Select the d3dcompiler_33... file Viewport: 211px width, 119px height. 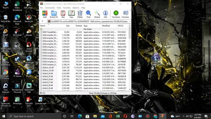coord(83,35)
